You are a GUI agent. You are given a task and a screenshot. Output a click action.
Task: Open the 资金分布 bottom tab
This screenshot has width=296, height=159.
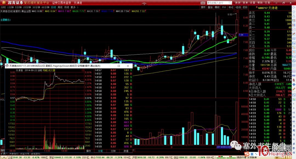click(x=25, y=154)
